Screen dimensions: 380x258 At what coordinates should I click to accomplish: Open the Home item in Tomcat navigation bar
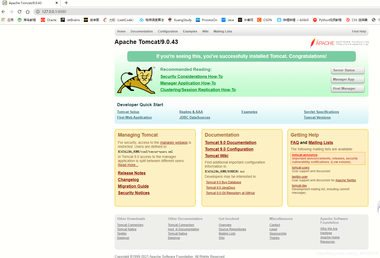(121, 31)
